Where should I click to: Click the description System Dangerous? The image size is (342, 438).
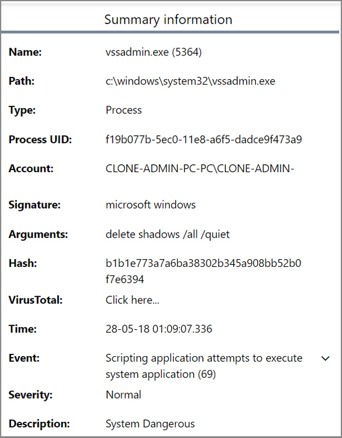150,424
